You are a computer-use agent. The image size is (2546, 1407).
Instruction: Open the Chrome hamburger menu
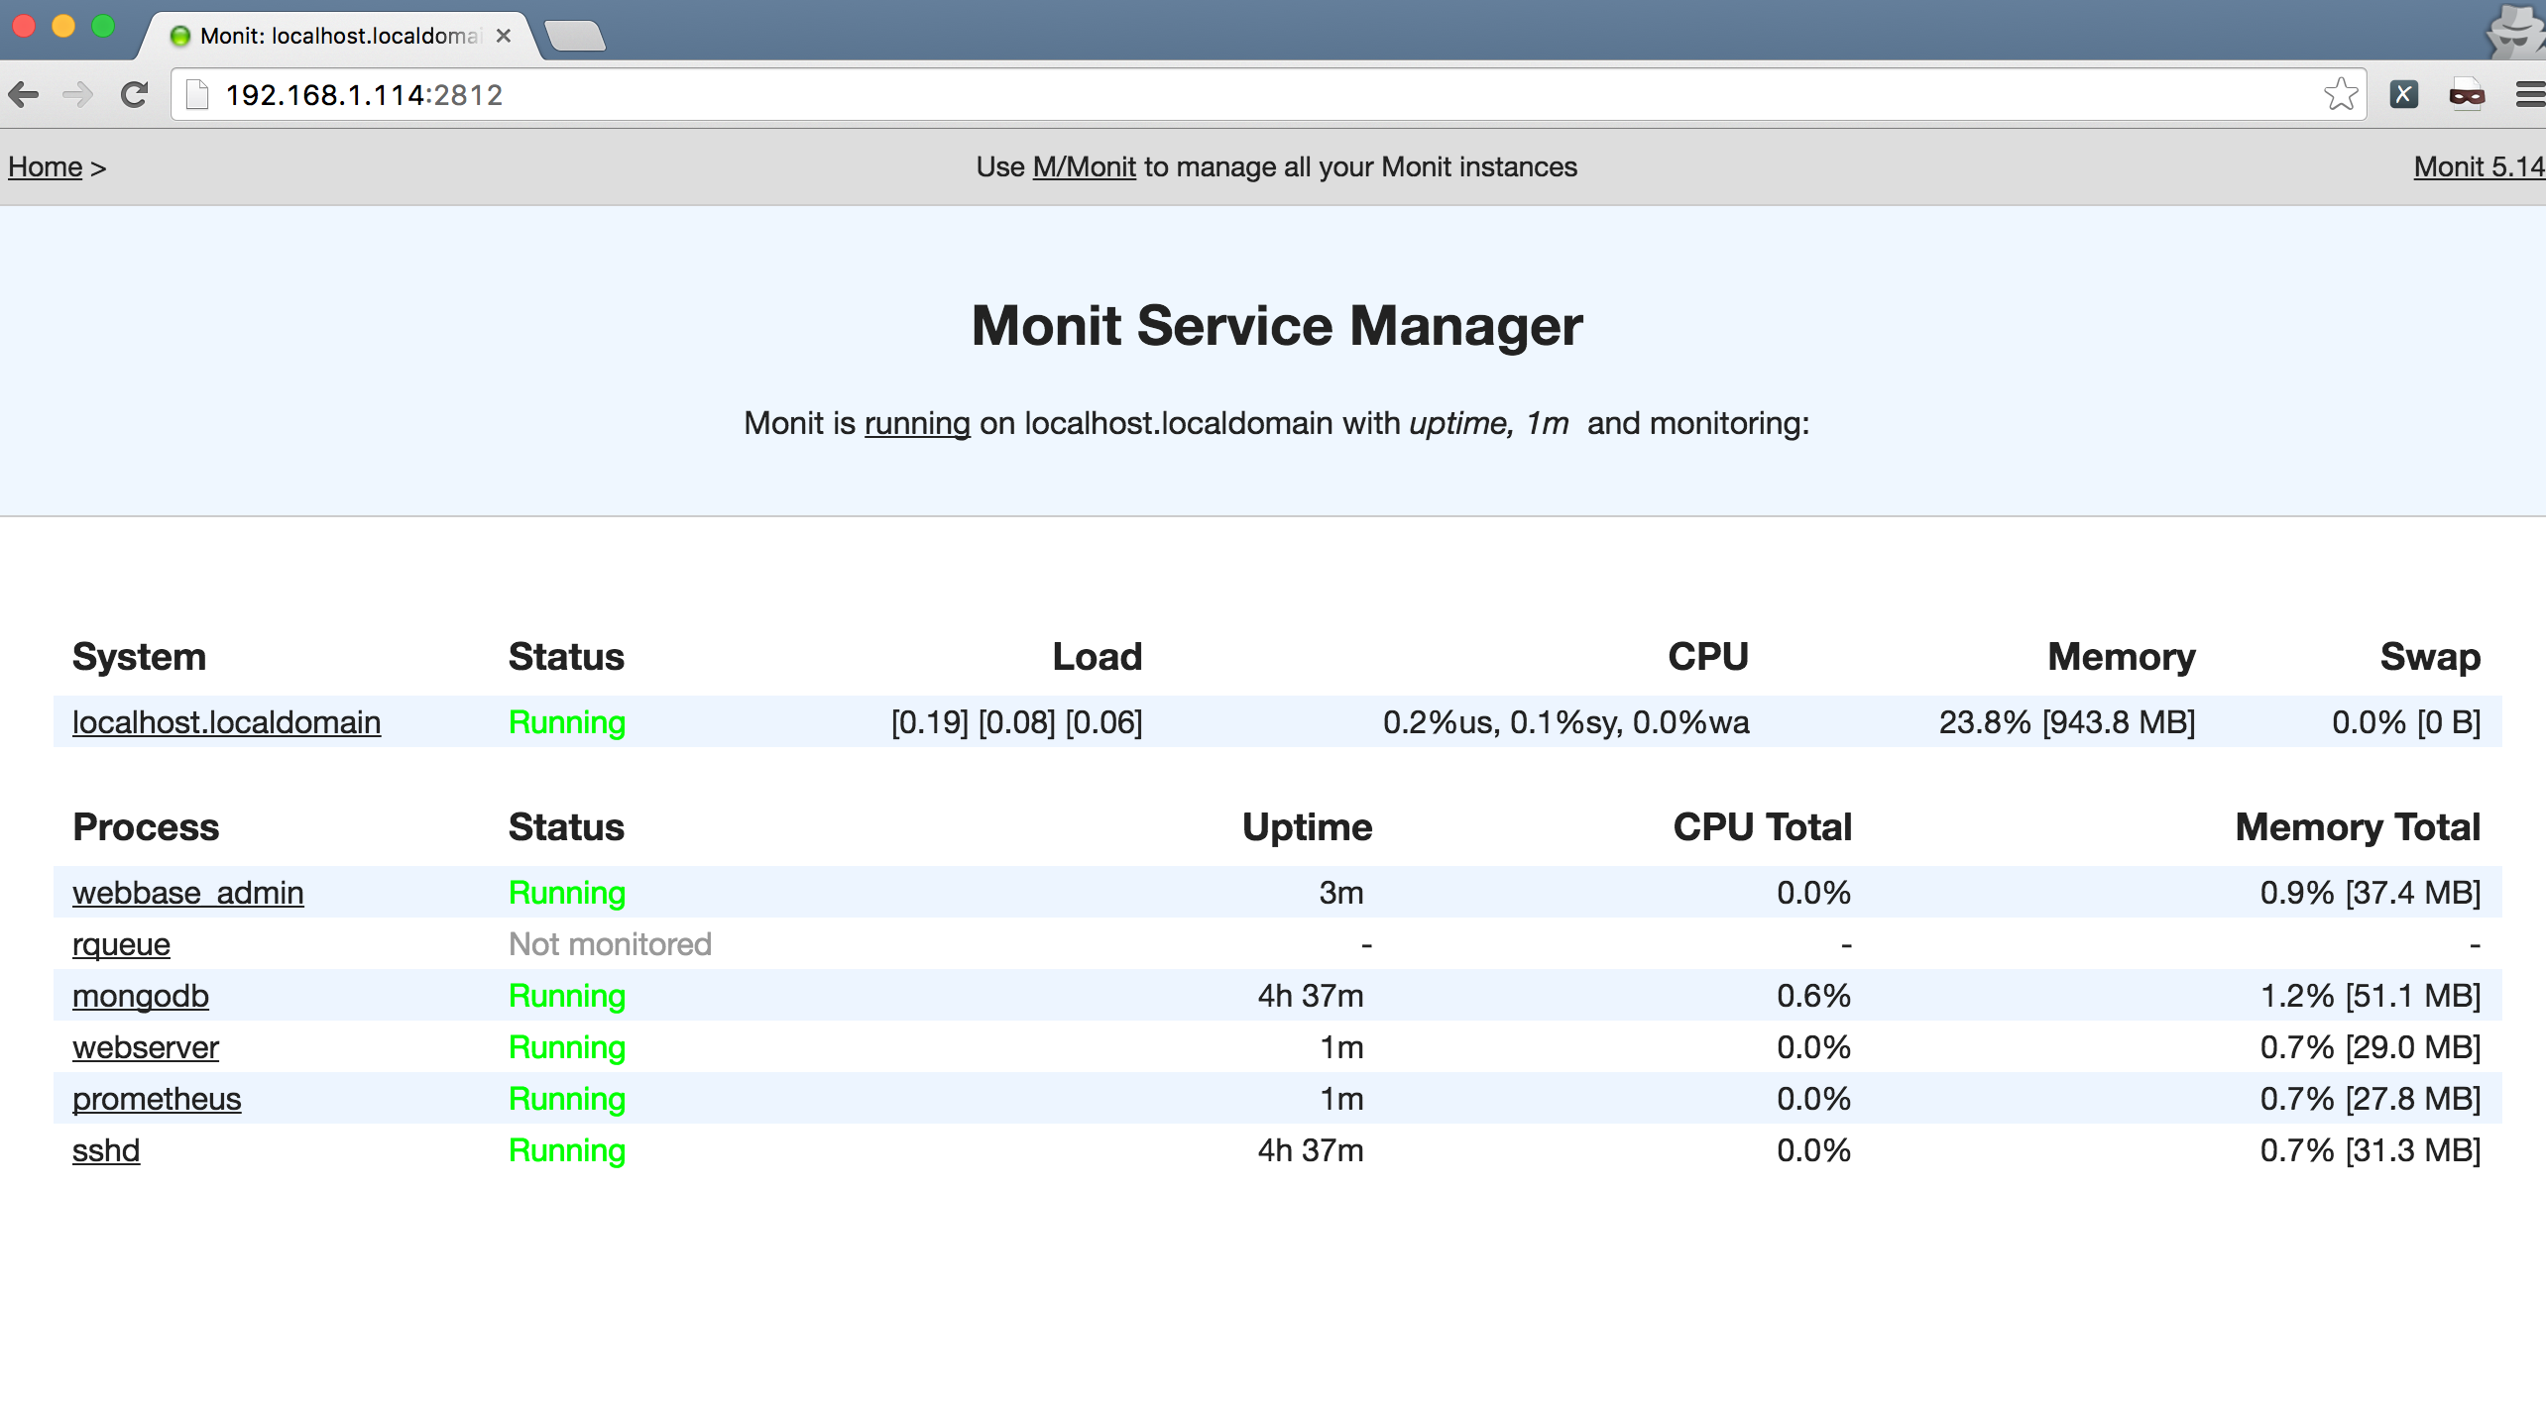coord(2530,94)
